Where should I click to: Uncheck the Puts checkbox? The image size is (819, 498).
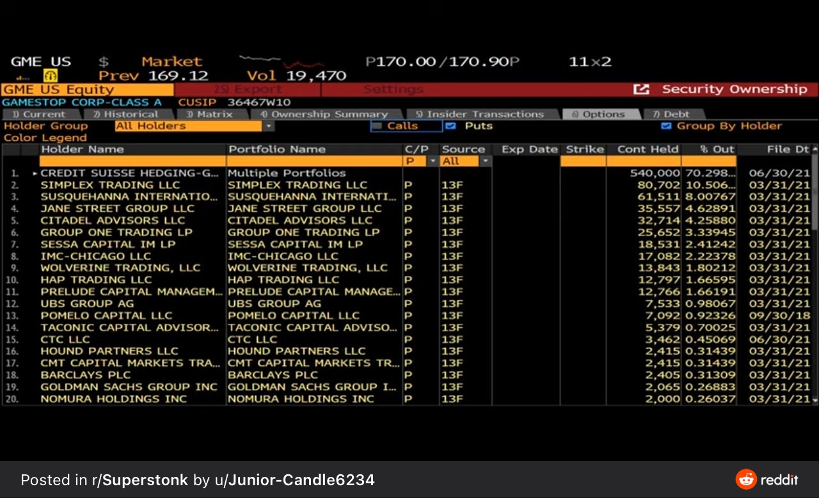[450, 126]
